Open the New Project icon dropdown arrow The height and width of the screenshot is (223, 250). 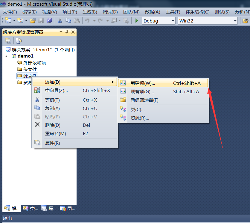(14, 21)
